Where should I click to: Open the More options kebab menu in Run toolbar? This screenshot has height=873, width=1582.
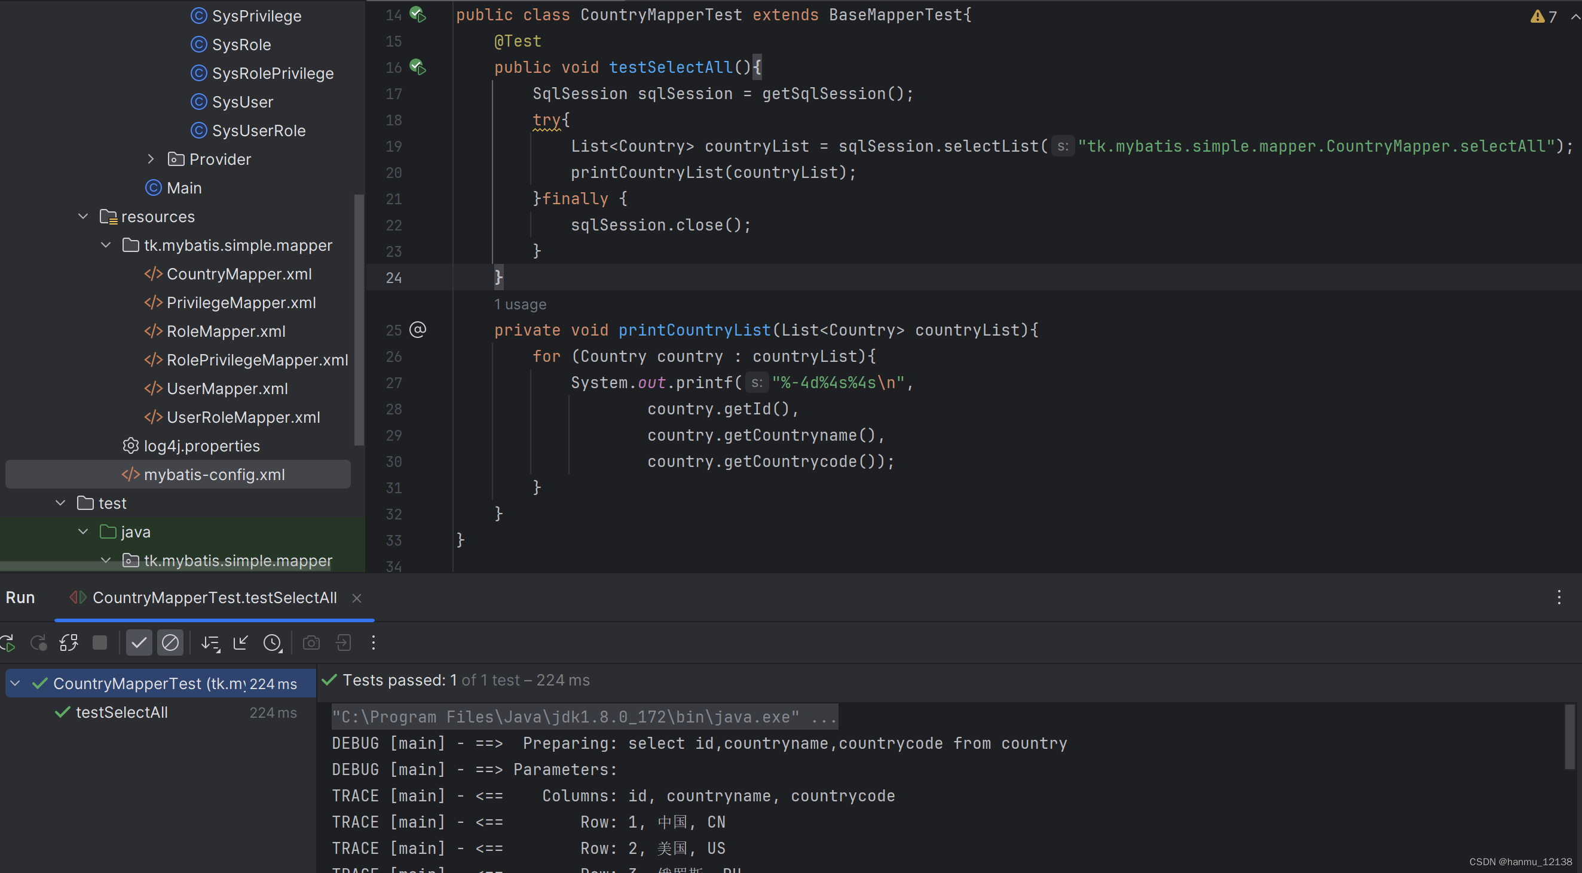tap(374, 643)
